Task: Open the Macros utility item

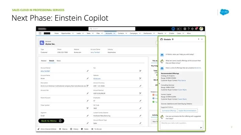Action: coord(63,129)
